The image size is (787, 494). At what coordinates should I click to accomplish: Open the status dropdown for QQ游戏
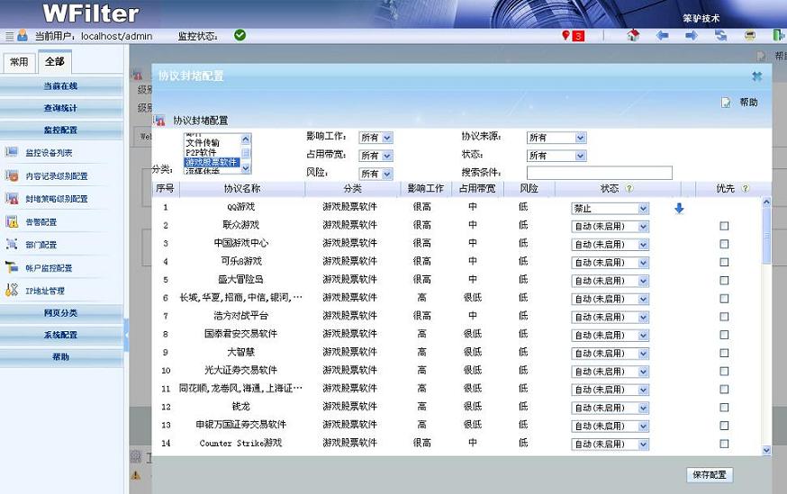pyautogui.click(x=610, y=208)
